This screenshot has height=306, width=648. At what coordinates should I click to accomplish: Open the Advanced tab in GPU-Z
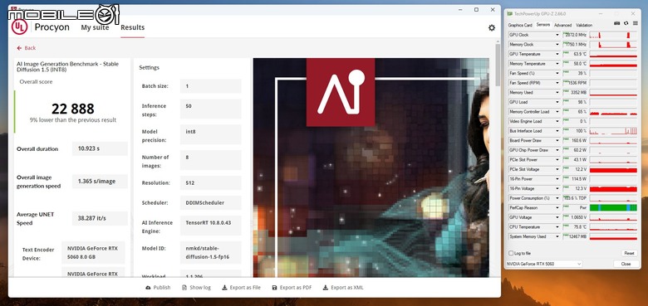(562, 25)
